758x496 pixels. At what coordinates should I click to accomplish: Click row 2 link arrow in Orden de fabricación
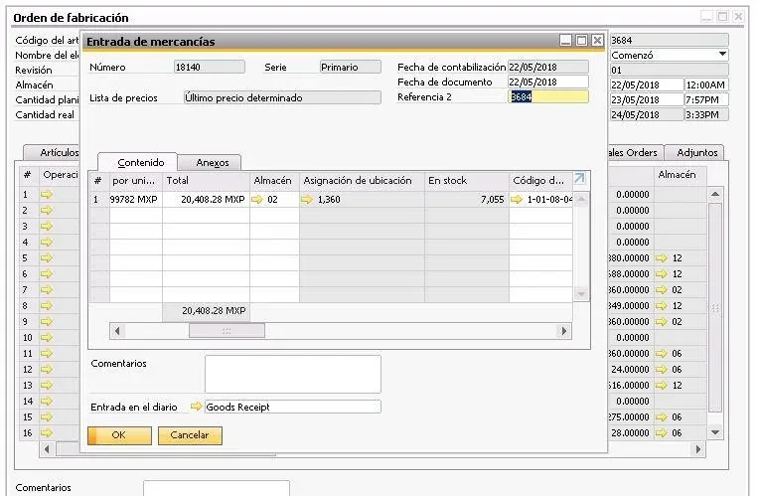coord(47,211)
